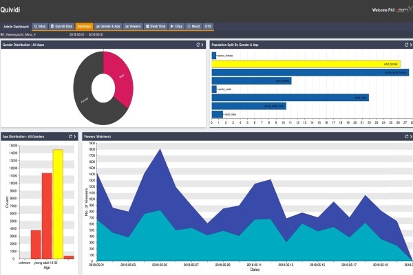Refresh the Viewers (Watchers) chart
This screenshot has height=275, width=413.
[406, 137]
